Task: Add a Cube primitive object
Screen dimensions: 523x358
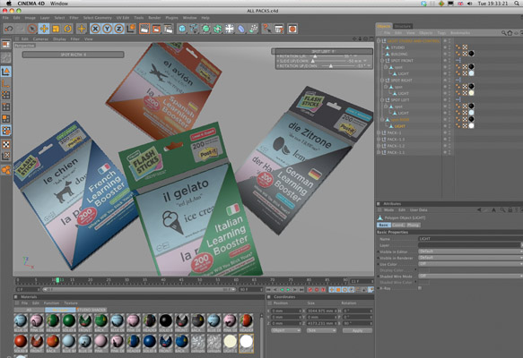Action: (x=182, y=29)
